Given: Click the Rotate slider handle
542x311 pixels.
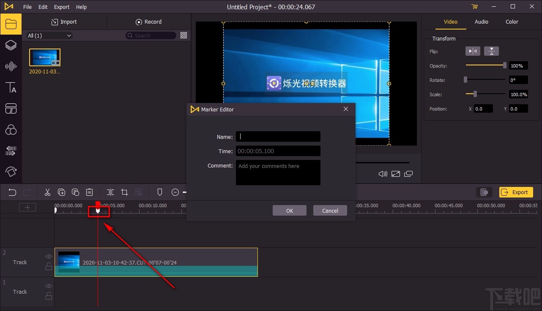Looking at the screenshot, I should (465, 79).
